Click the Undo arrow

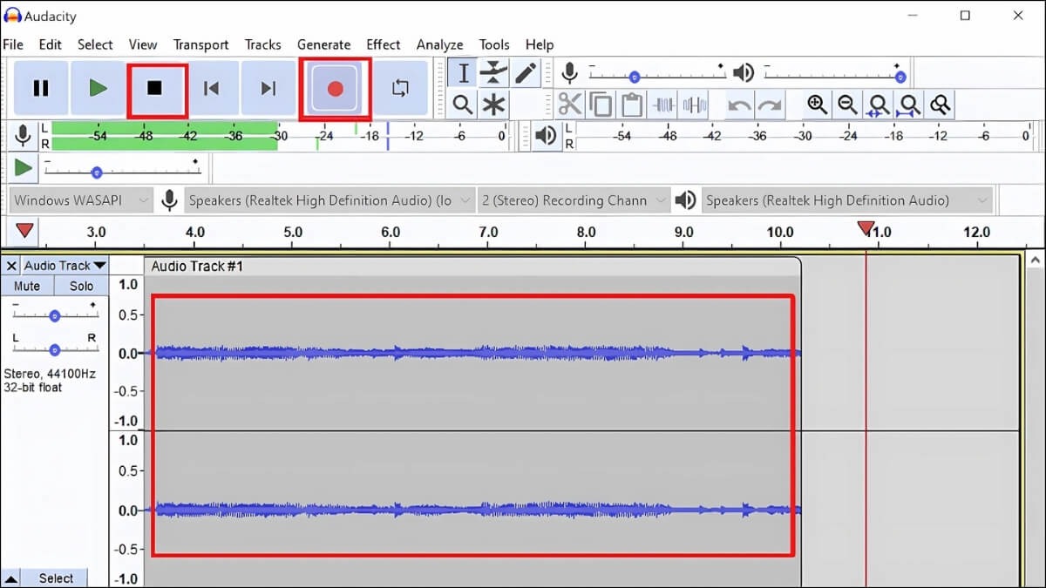[739, 105]
